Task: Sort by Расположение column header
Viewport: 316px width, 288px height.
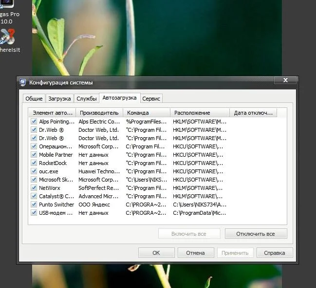Action: [x=200, y=113]
